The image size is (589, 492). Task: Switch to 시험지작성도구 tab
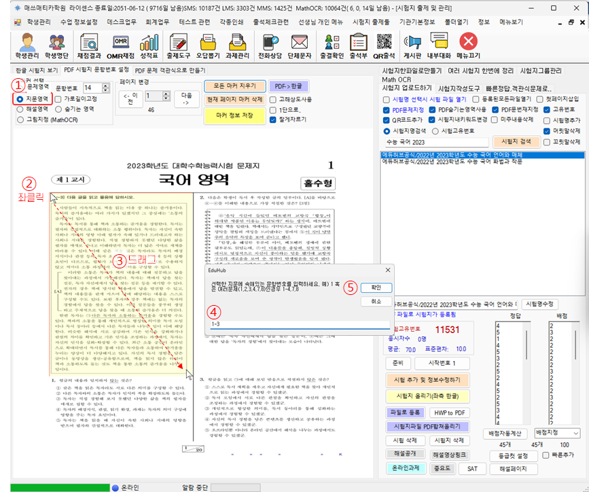click(460, 88)
